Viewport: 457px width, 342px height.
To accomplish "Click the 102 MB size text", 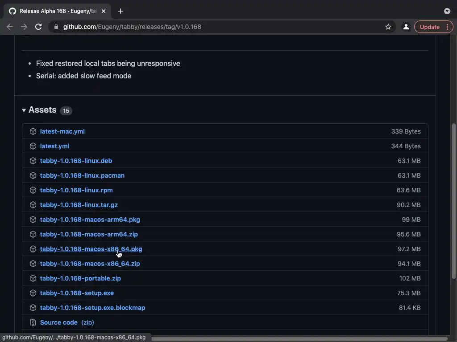I will point(410,278).
